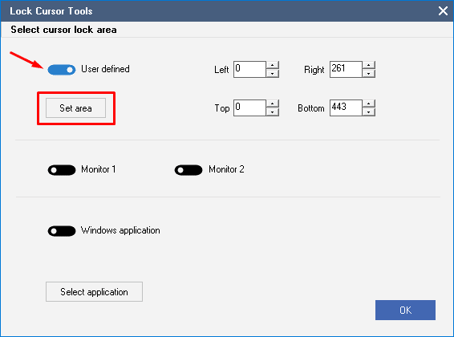Enable the Monitor 2 switch
Viewport: 454px width, 337px height.
coord(188,170)
